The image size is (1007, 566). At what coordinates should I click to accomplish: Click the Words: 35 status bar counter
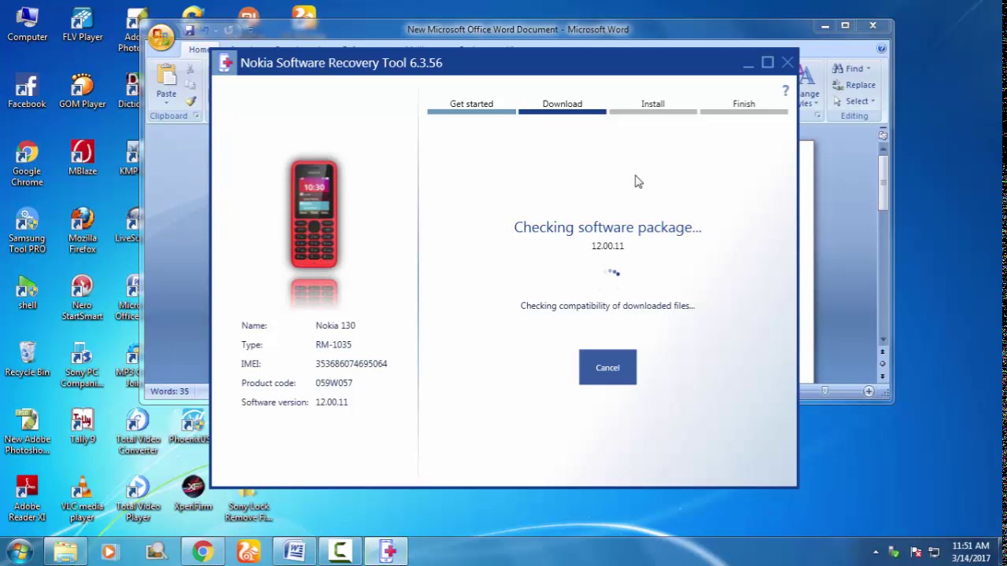pyautogui.click(x=169, y=391)
